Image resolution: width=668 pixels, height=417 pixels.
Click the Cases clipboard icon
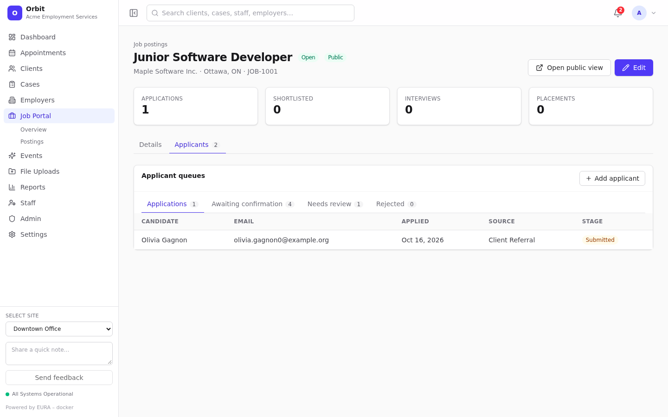(x=12, y=84)
